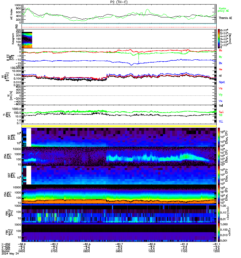The image size is (241, 258).
Task: Click the 0600 time tick label
Action: click(x=22, y=251)
